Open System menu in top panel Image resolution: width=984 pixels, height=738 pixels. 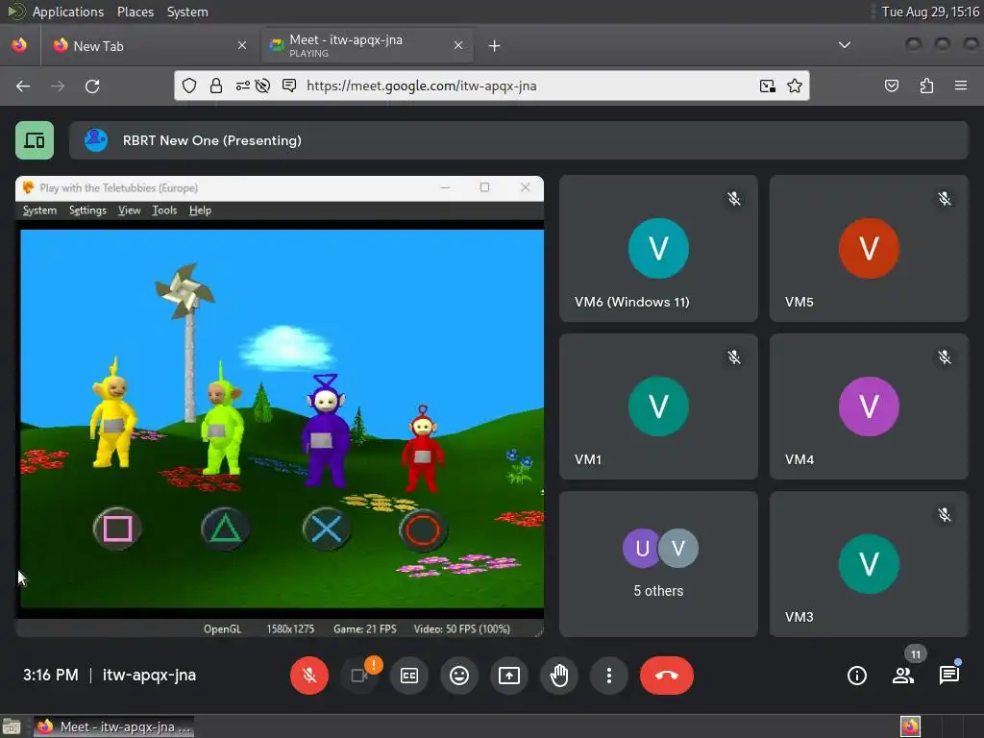tap(187, 12)
